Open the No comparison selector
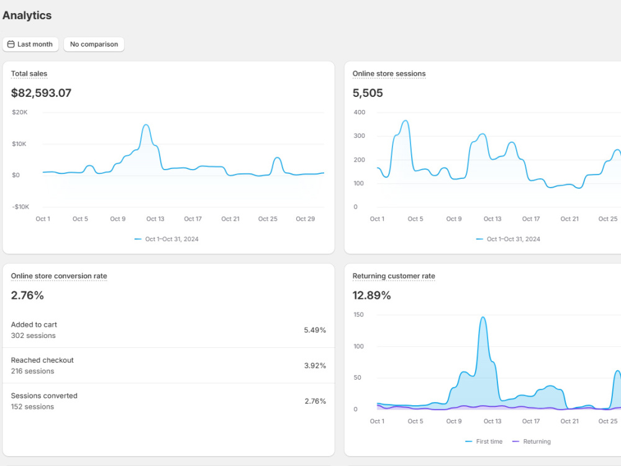Image resolution: width=621 pixels, height=466 pixels. point(94,44)
